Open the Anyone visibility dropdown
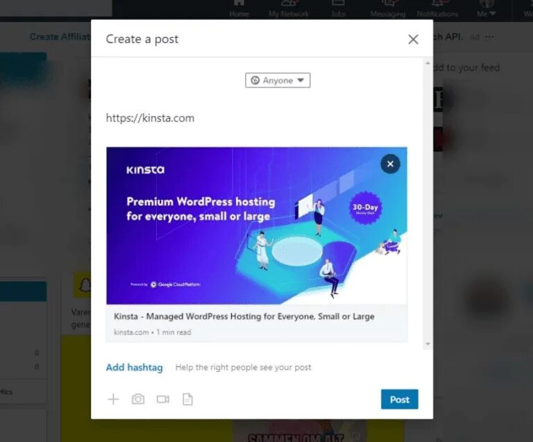The width and height of the screenshot is (533, 442). click(278, 80)
